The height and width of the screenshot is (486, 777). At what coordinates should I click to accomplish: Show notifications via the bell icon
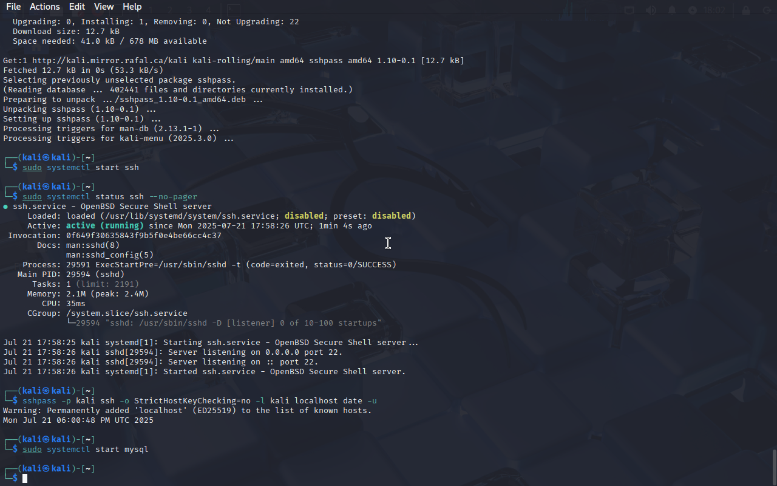[x=672, y=10]
